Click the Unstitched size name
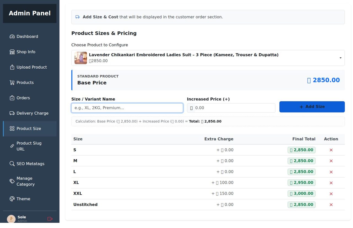Screen dimensions: 353x228 [85, 205]
